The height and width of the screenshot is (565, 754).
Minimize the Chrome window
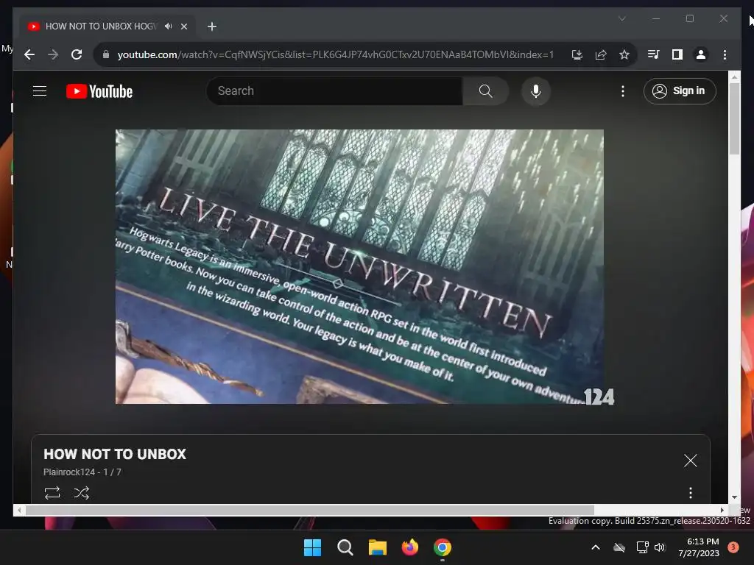coord(656,18)
